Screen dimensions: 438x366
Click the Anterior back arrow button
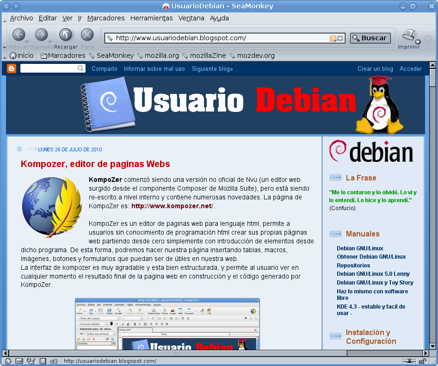pos(19,35)
